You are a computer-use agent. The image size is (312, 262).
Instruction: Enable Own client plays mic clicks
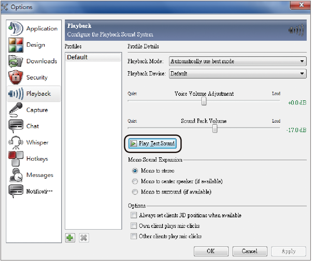[134, 226]
